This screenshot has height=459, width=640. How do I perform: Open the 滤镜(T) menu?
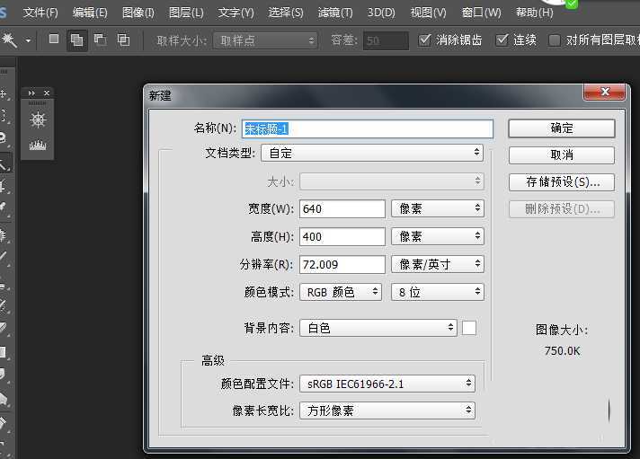pos(335,13)
